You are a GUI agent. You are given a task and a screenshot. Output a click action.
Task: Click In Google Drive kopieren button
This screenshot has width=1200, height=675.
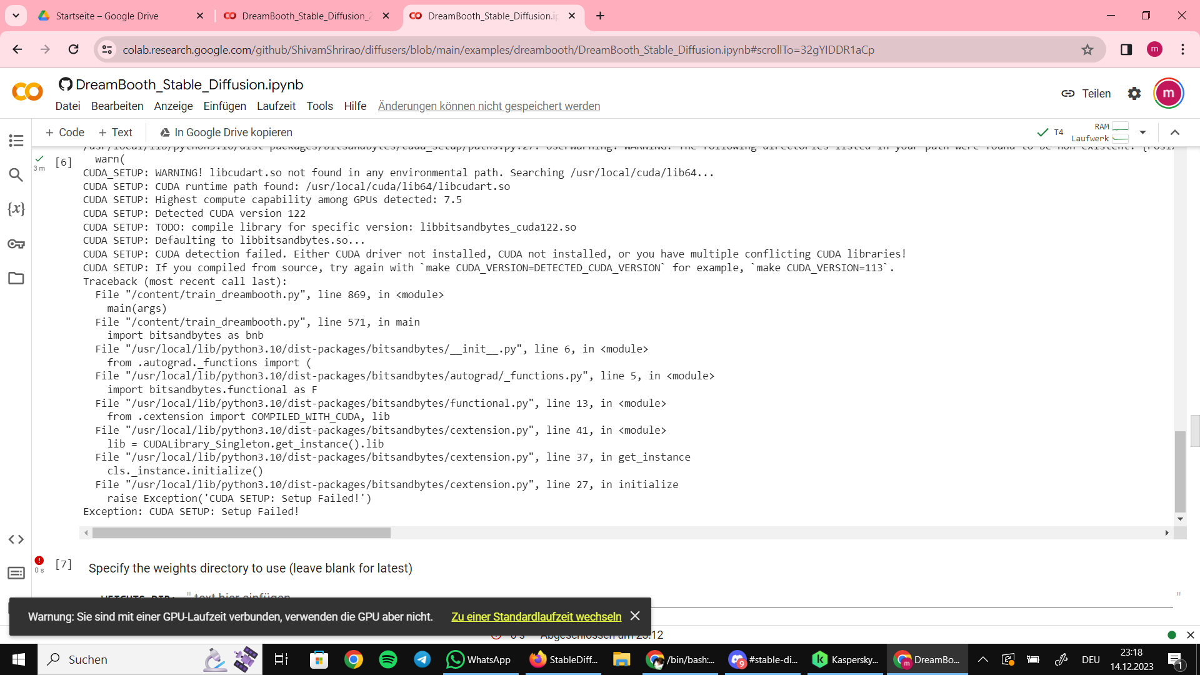[x=226, y=132]
